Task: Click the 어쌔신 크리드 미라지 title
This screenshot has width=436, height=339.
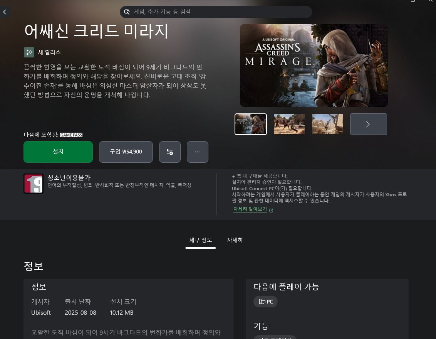Action: pos(96,31)
